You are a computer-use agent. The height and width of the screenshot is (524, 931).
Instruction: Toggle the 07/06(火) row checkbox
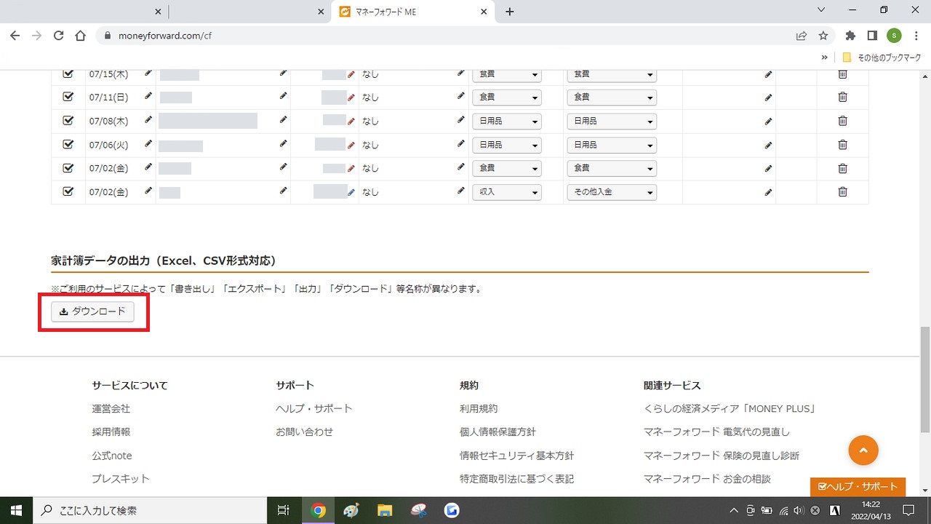pos(68,145)
